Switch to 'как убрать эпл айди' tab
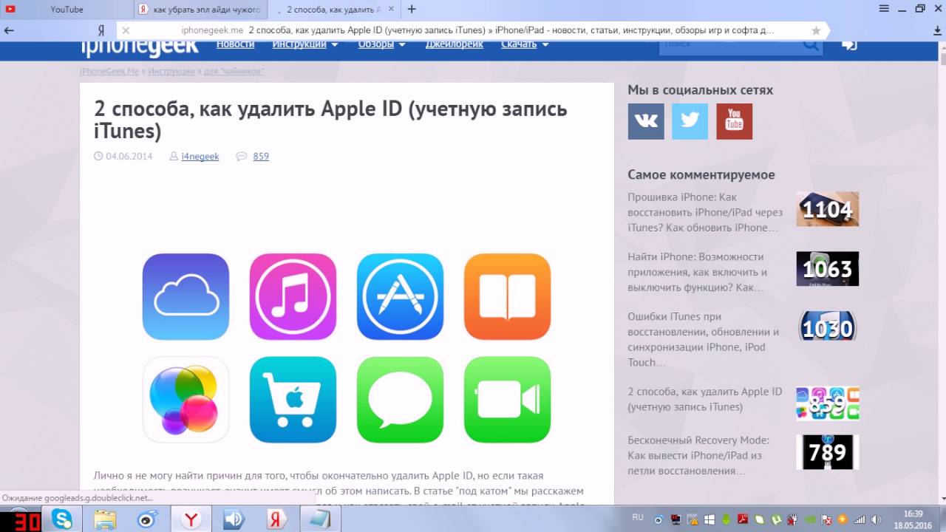 [201, 10]
